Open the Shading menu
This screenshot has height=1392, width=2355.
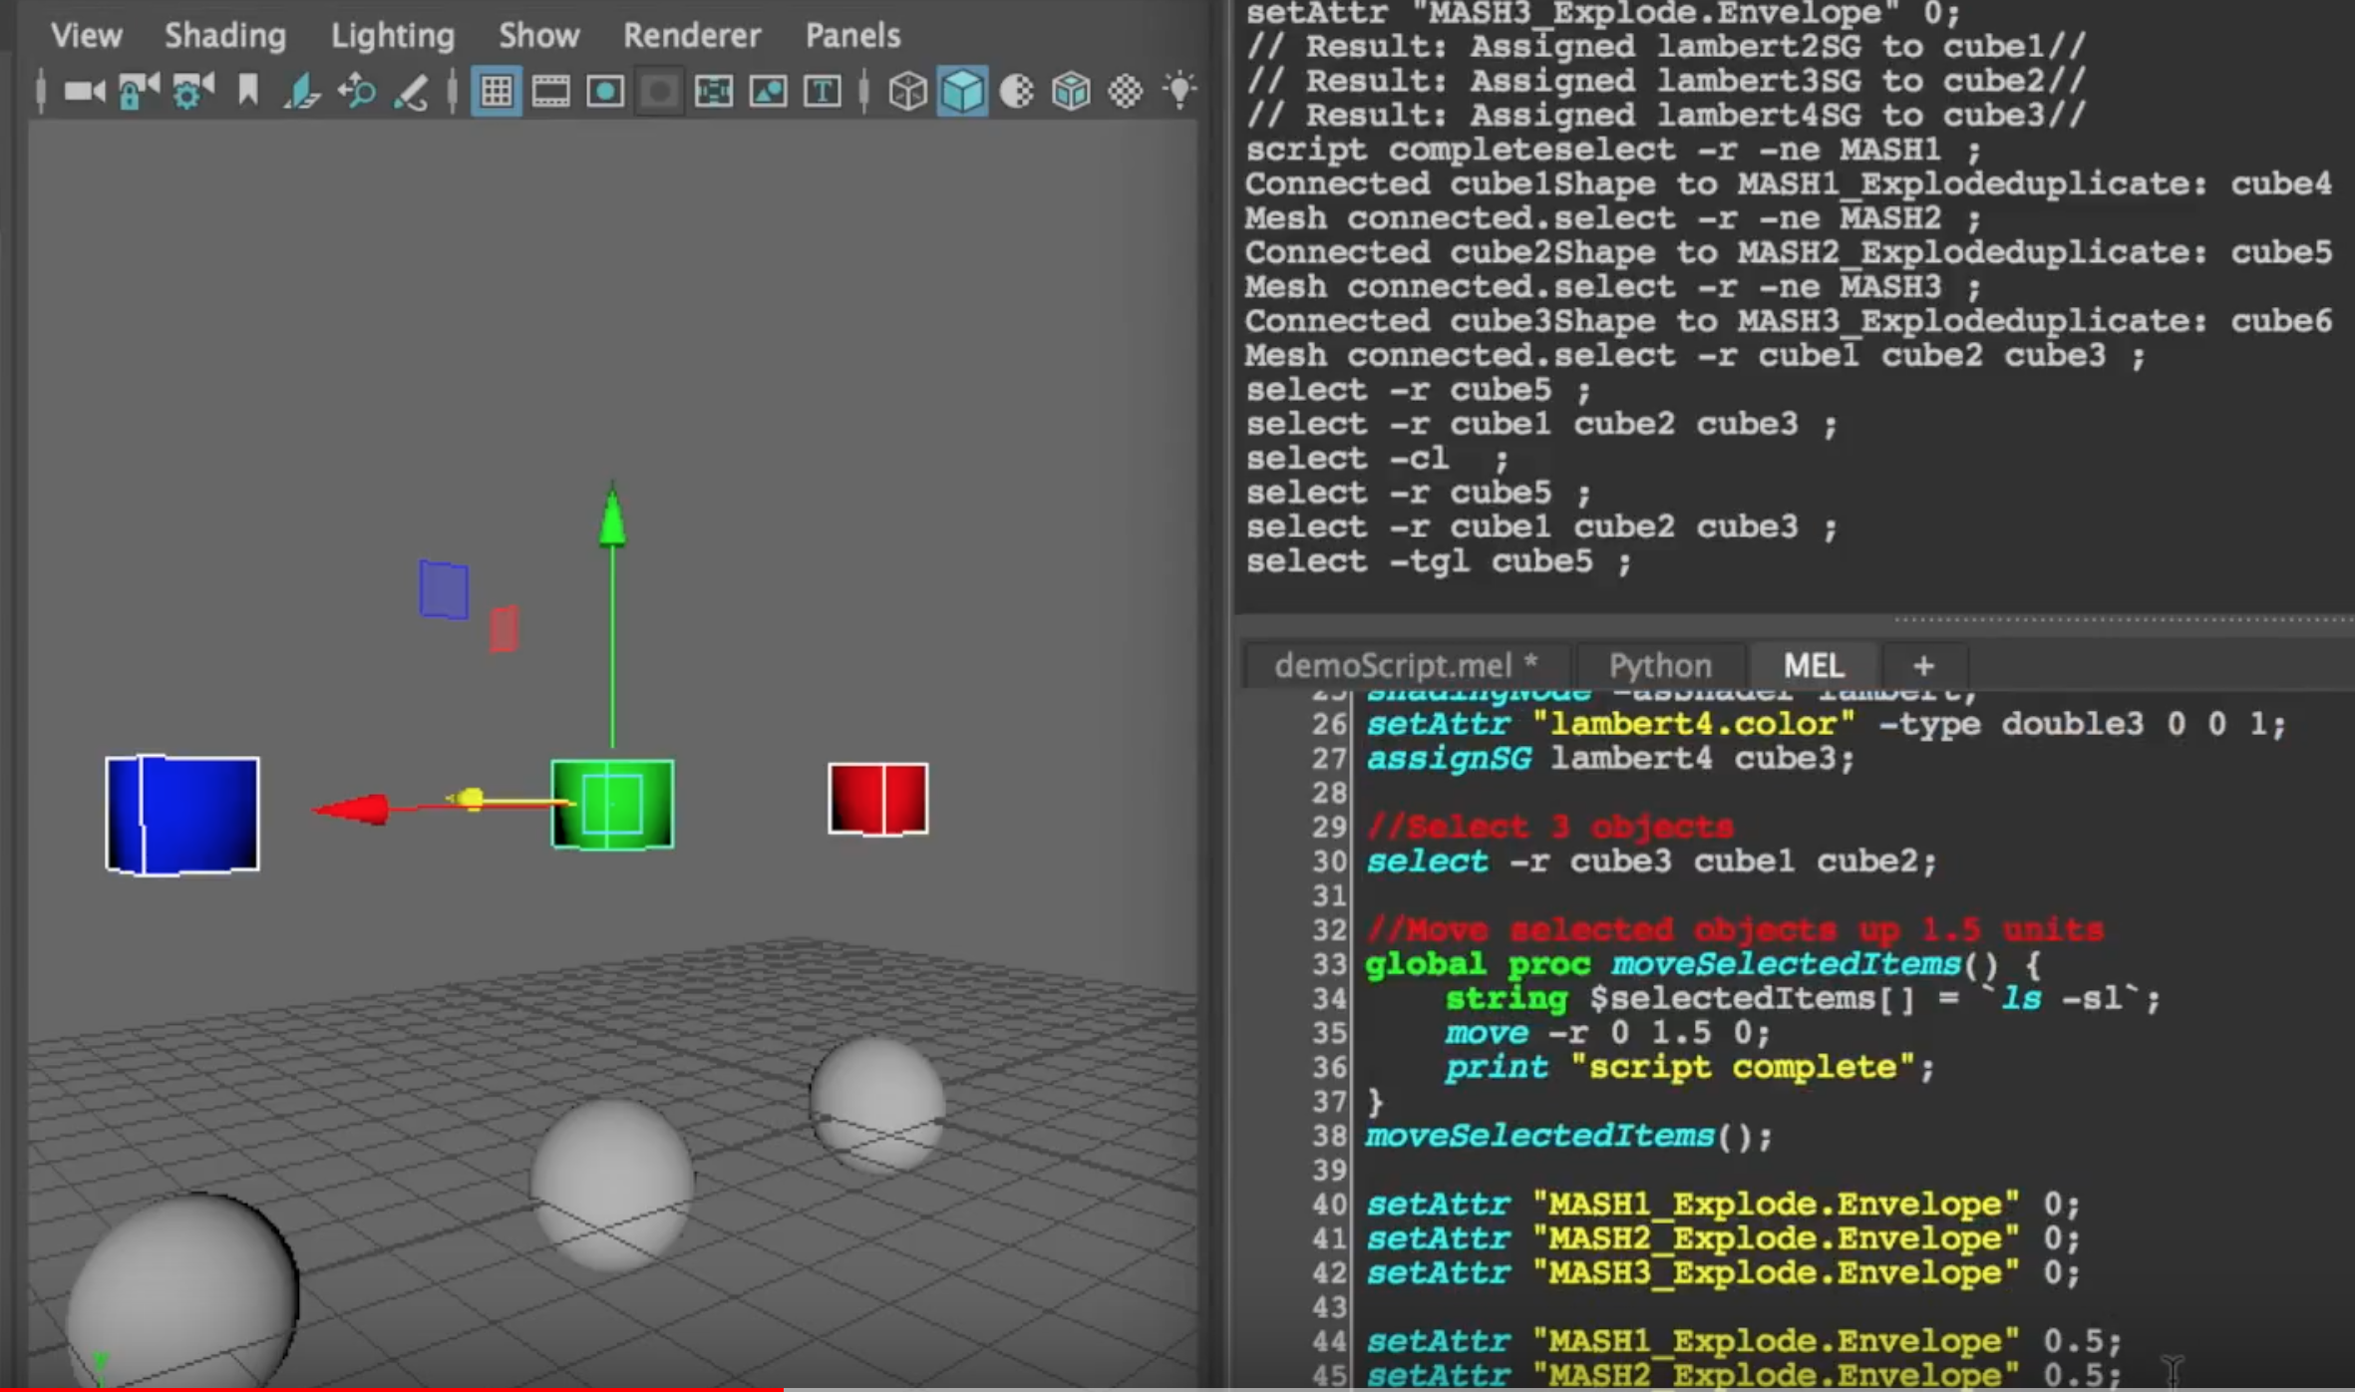[225, 36]
